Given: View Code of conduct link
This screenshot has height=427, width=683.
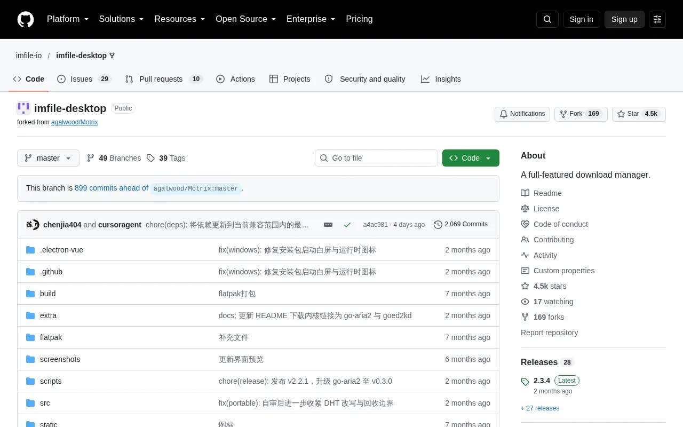Looking at the screenshot, I should tap(554, 224).
